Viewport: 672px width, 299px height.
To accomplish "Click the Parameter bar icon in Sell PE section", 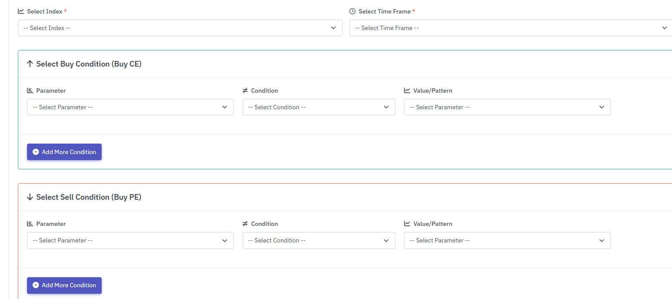I will (30, 223).
